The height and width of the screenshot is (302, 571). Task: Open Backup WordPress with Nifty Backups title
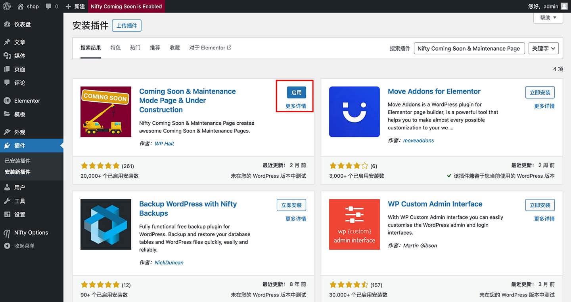click(x=188, y=209)
